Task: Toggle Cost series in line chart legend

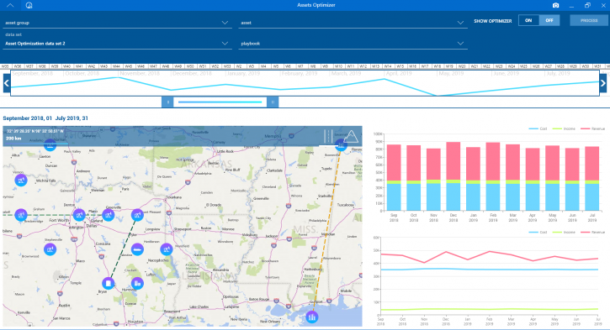Action: 538,232
